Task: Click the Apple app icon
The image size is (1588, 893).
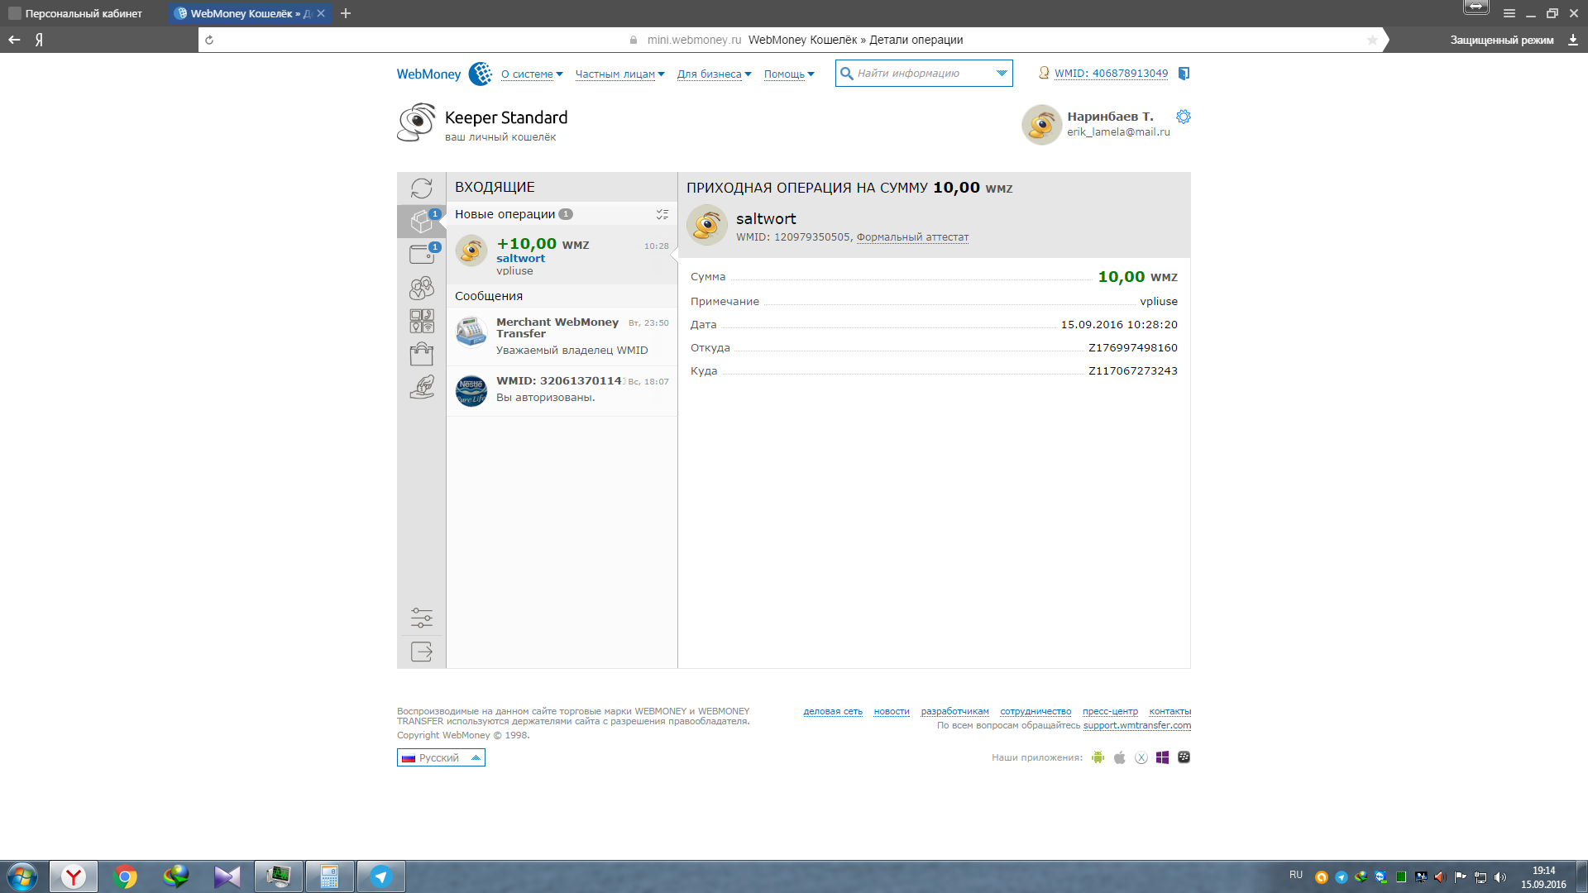Action: [x=1120, y=757]
